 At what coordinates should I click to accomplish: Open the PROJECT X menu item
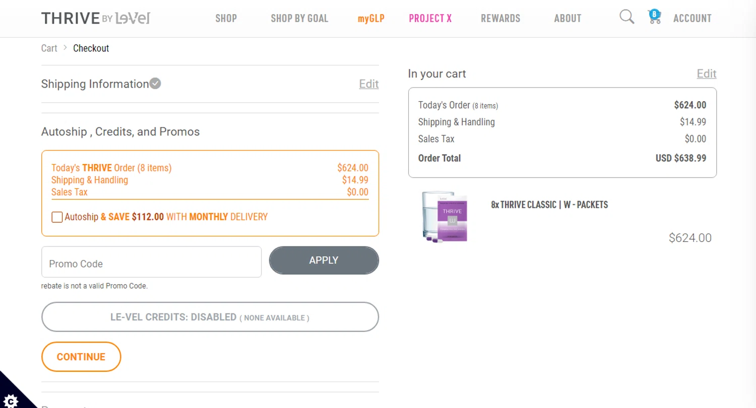(430, 19)
